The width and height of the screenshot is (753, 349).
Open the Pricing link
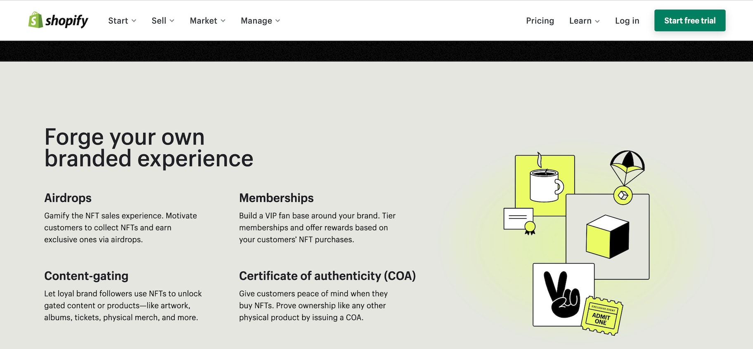(540, 21)
